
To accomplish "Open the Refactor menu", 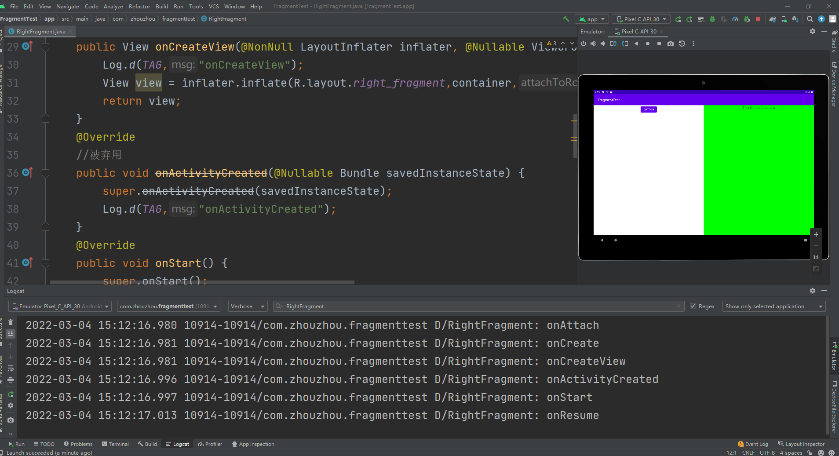I will (x=139, y=6).
